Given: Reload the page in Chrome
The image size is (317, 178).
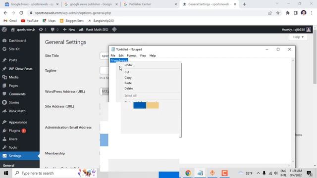Looking at the screenshot, I should coord(21,13).
